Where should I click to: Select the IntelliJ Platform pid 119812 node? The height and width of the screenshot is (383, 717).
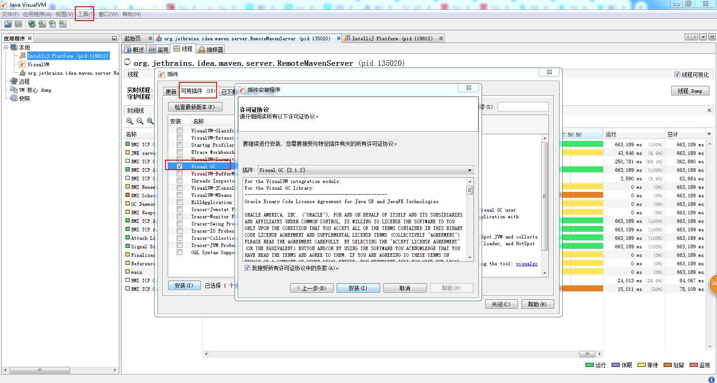click(x=68, y=56)
